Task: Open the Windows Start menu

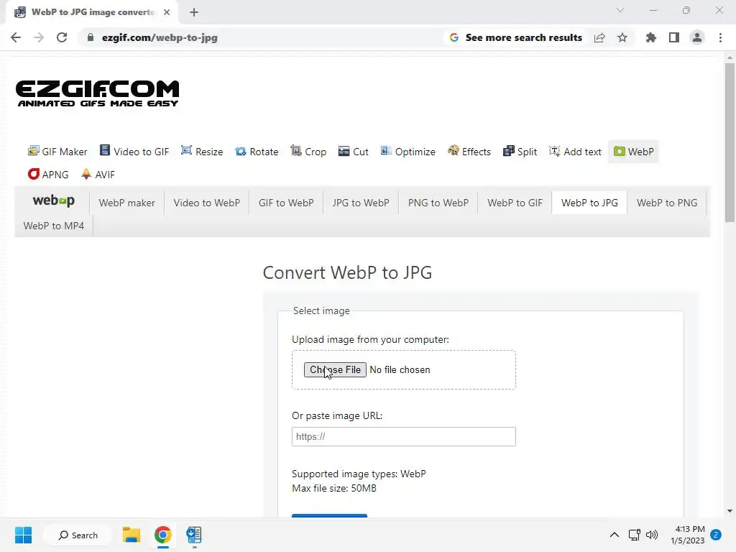Action: pyautogui.click(x=23, y=535)
